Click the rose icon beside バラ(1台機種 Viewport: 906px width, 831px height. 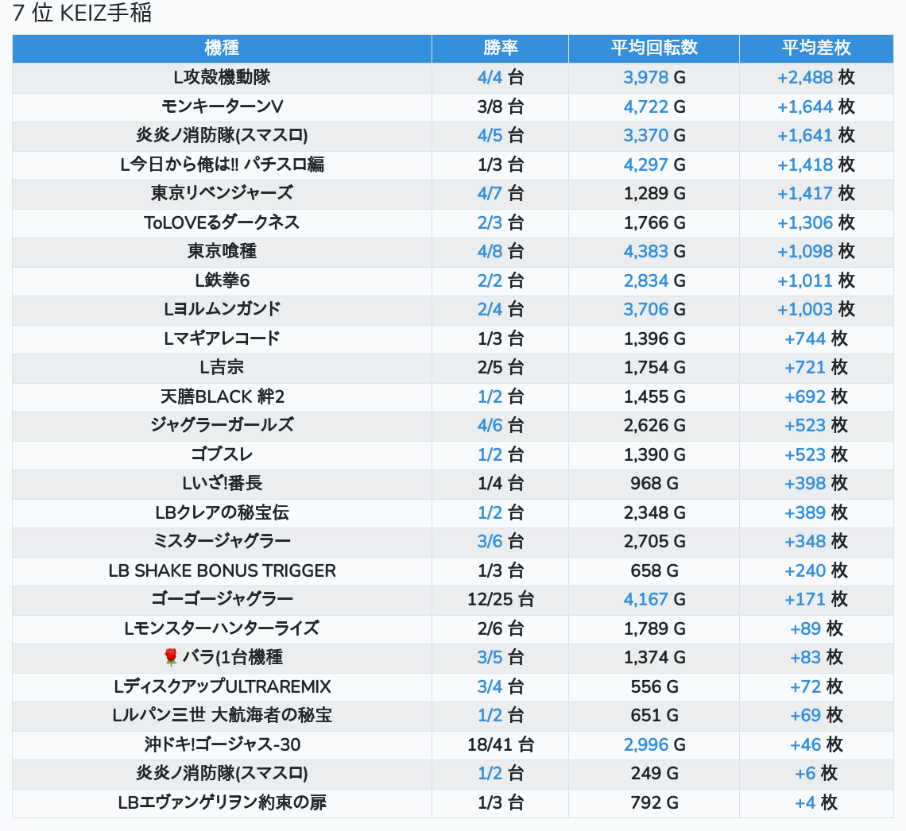(x=170, y=657)
